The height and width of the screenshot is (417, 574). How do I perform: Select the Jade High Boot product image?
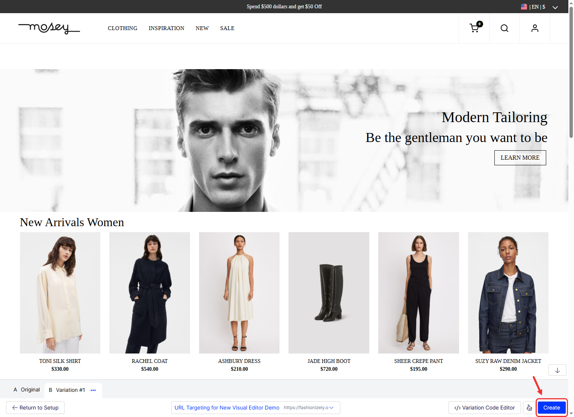329,293
